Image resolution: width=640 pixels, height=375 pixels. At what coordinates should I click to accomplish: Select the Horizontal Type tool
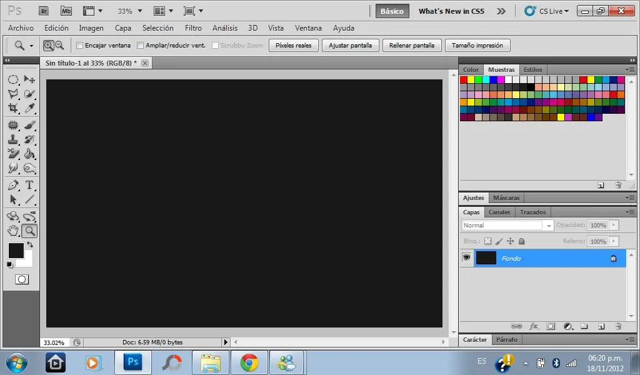[x=29, y=185]
